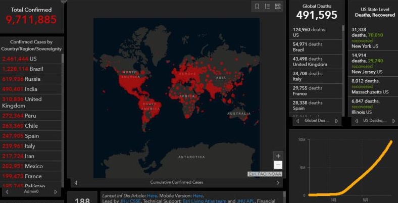Select India in confirmed cases list
398x203 pixels.
pos(31,89)
